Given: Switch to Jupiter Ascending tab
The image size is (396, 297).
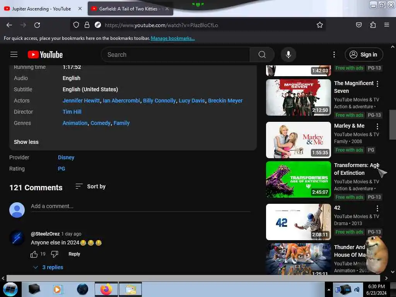Looking at the screenshot, I should pyautogui.click(x=42, y=9).
